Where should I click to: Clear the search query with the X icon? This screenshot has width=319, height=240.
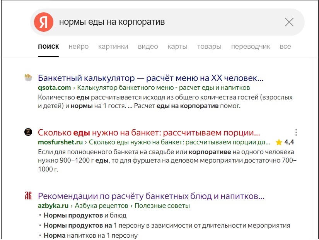289,22
